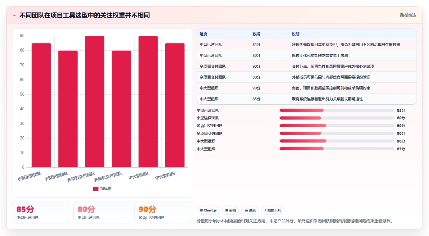Click the 90-value chart bar for 多项目交付团队

95,102
